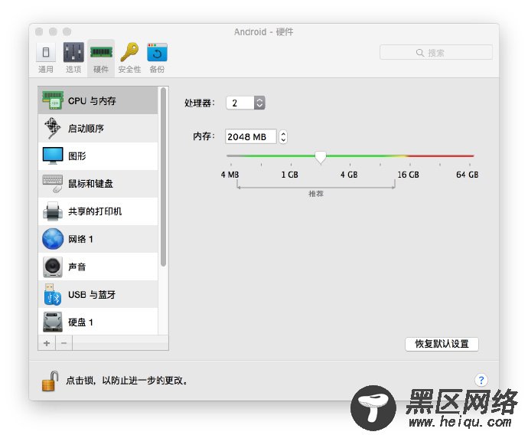
Task: Open help with the question mark button
Action: point(481,380)
